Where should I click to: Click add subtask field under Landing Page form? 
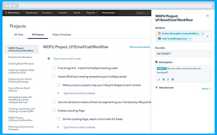79,127
